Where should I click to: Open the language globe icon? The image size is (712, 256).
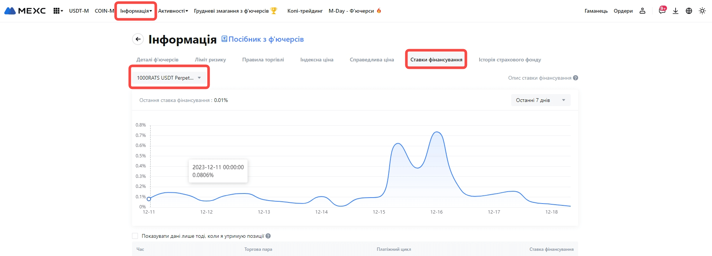[689, 11]
